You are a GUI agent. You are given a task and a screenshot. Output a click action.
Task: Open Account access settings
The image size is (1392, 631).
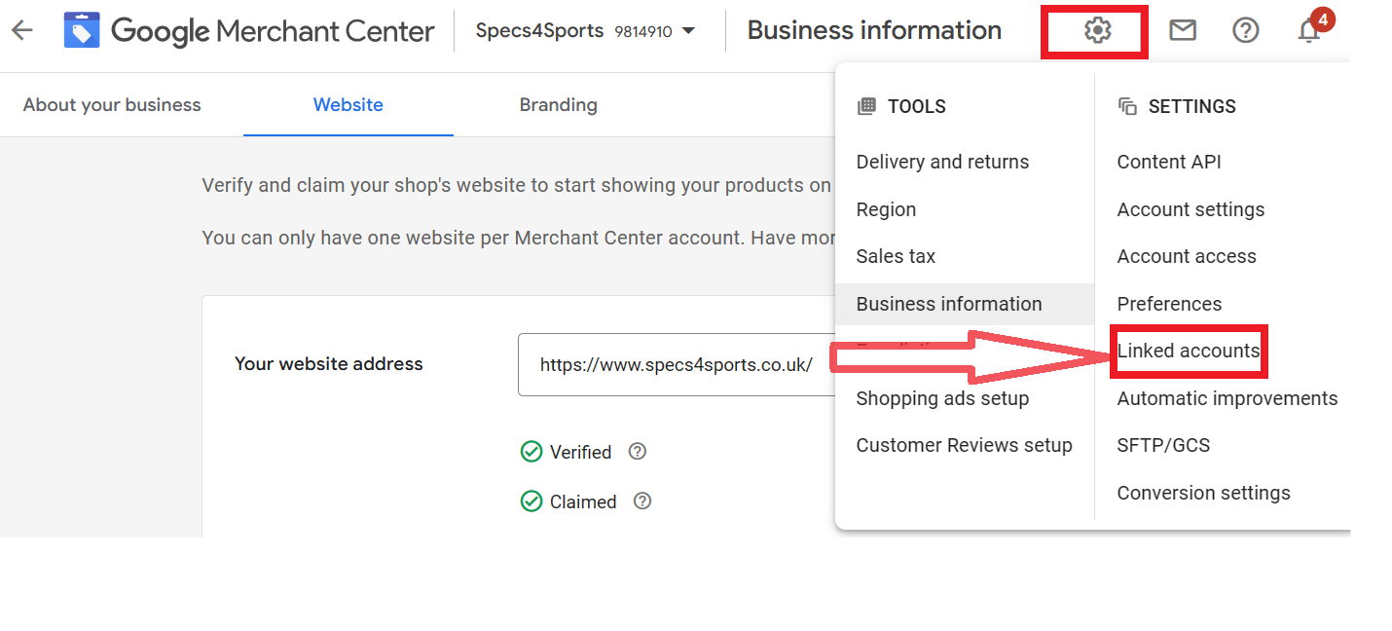1186,255
